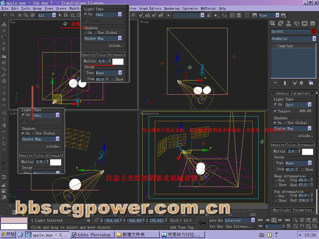Open the Motion command panel tab
Viewport: 319px width, 239px height.
(x=297, y=24)
